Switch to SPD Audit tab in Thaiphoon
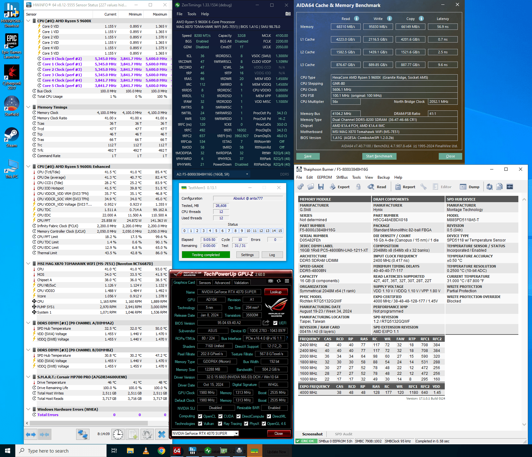 click(344, 434)
